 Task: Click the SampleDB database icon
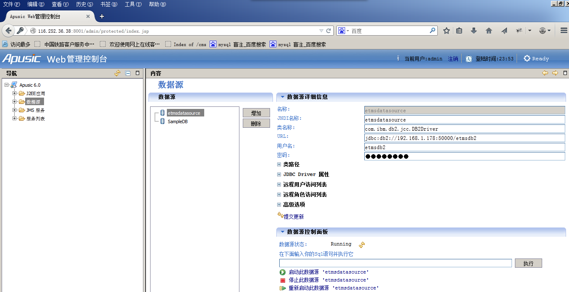[x=163, y=121]
